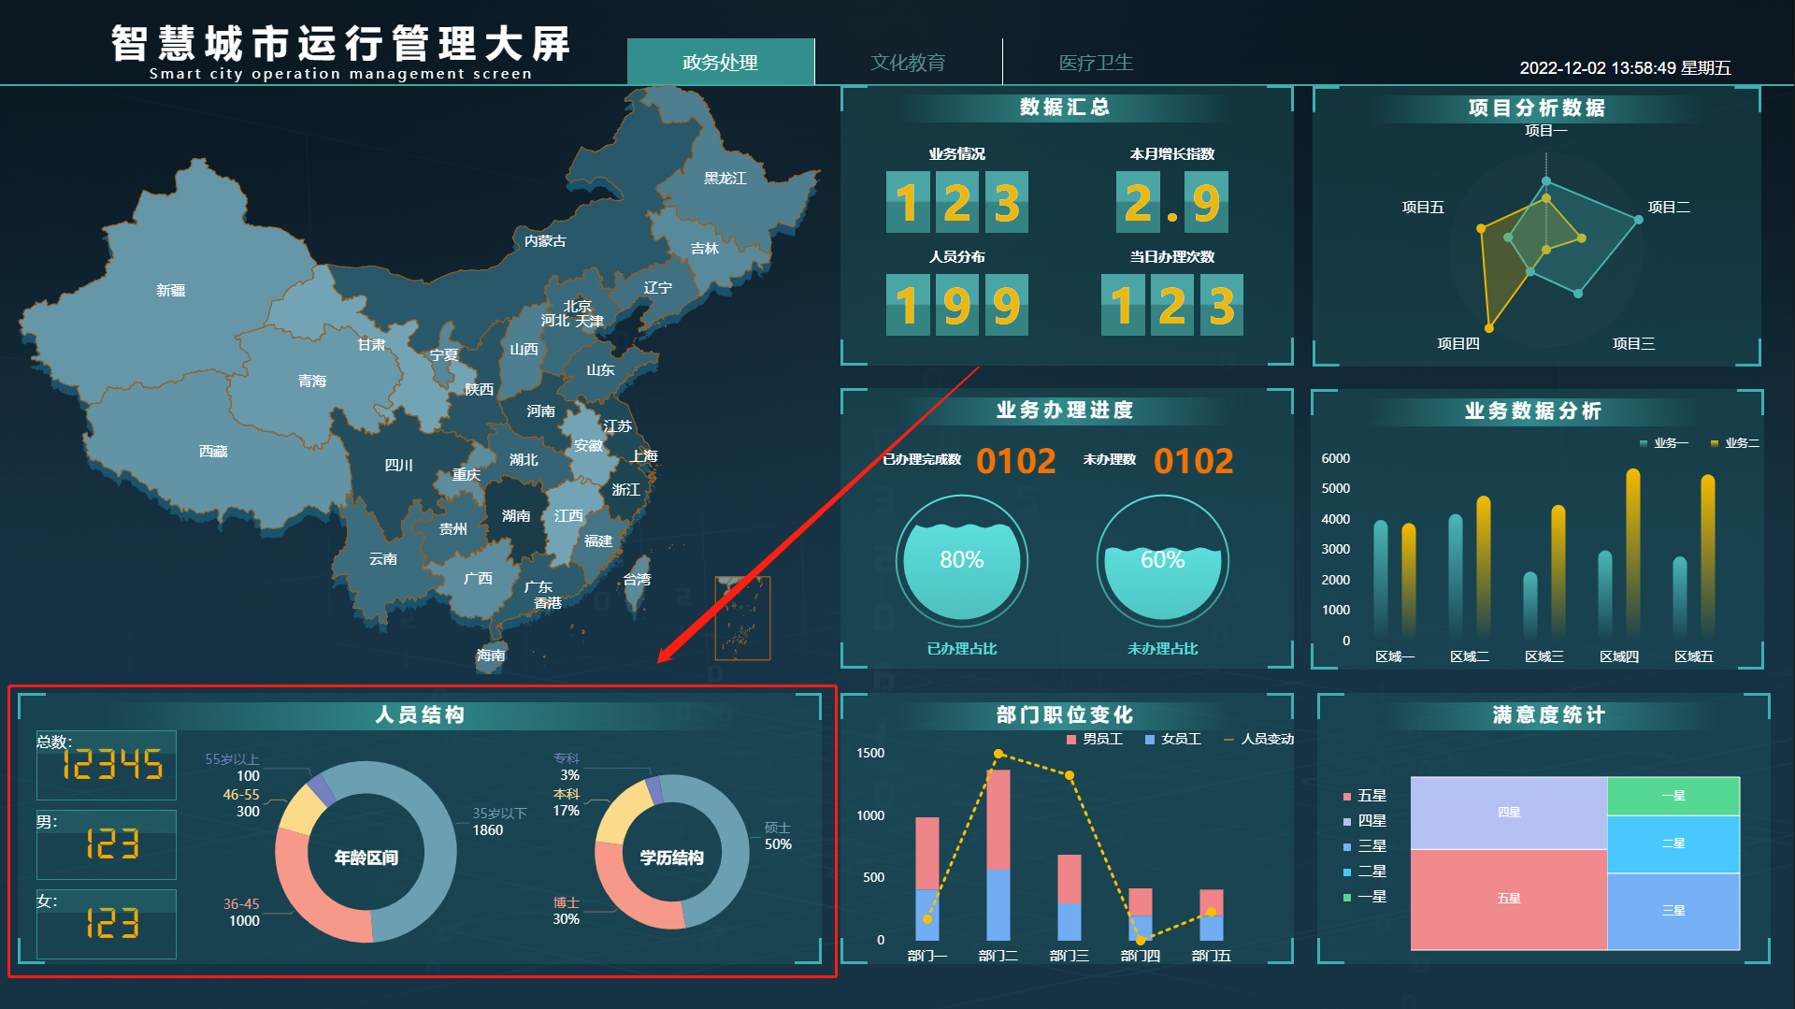Toggle 女员工 legend in 部门职位变化
The image size is (1795, 1009).
coord(1173,739)
